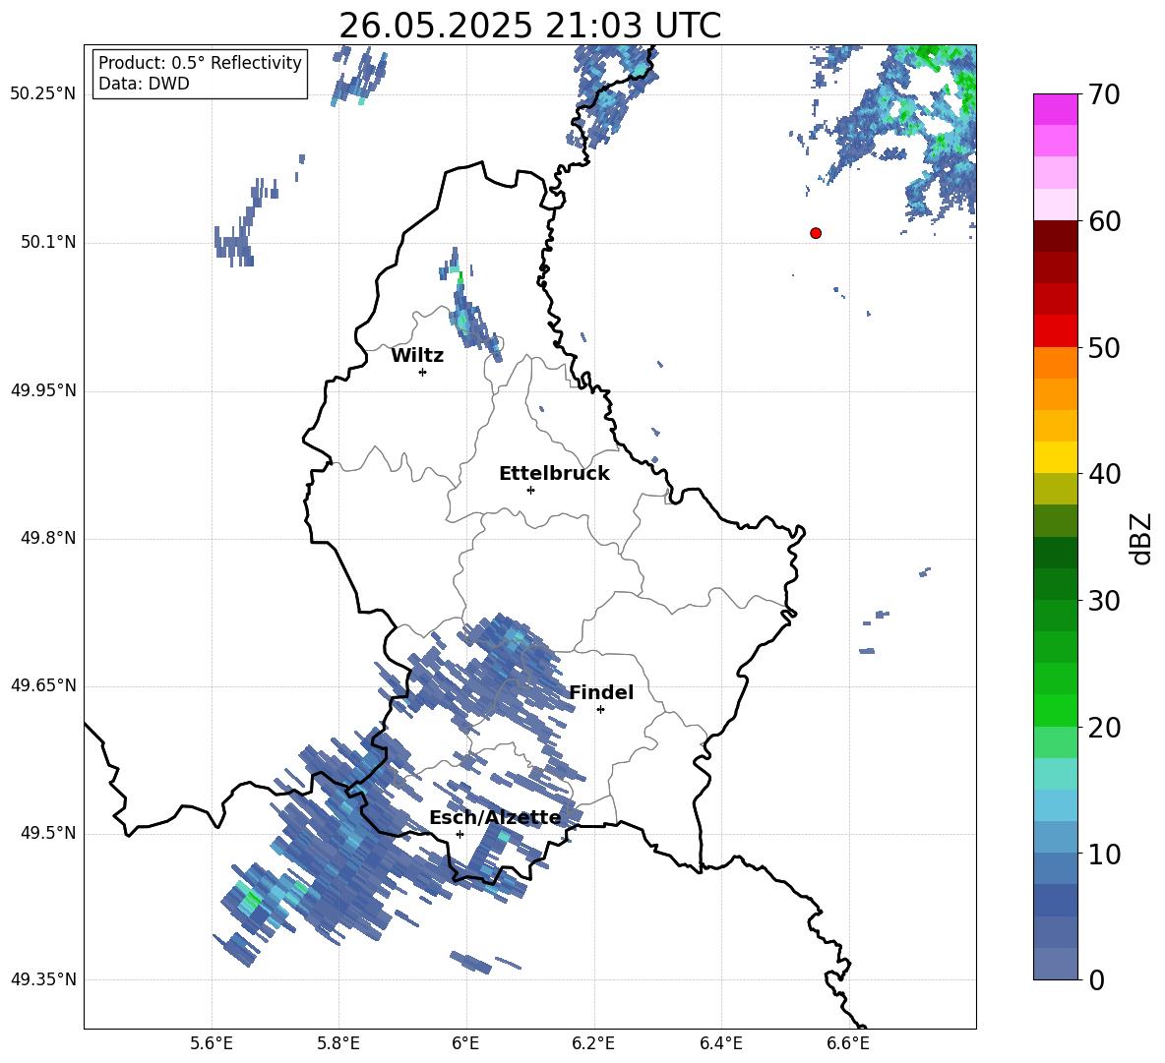Click the 'Product: 0.5° Reflectivity' label
Screen dimensions: 1165x1063
click(200, 62)
